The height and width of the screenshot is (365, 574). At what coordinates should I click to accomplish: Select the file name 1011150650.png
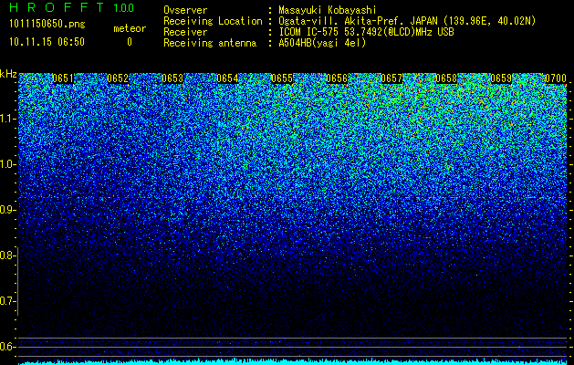47,25
